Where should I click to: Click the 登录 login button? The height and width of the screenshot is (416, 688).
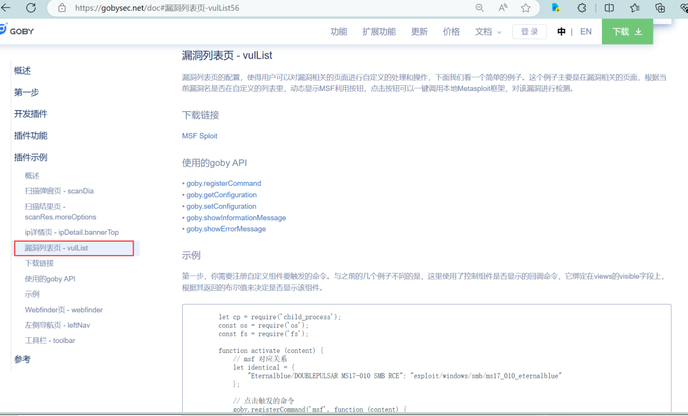click(x=529, y=32)
